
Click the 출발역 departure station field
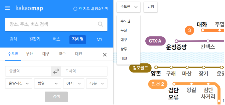click(x=28, y=71)
